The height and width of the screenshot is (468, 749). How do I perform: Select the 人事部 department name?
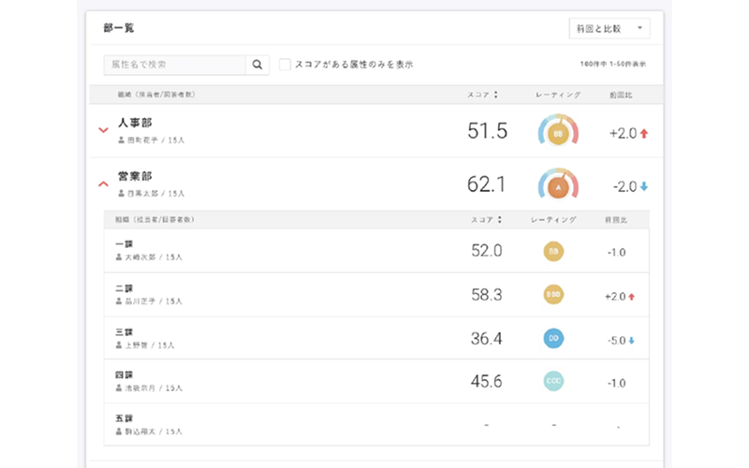click(135, 123)
